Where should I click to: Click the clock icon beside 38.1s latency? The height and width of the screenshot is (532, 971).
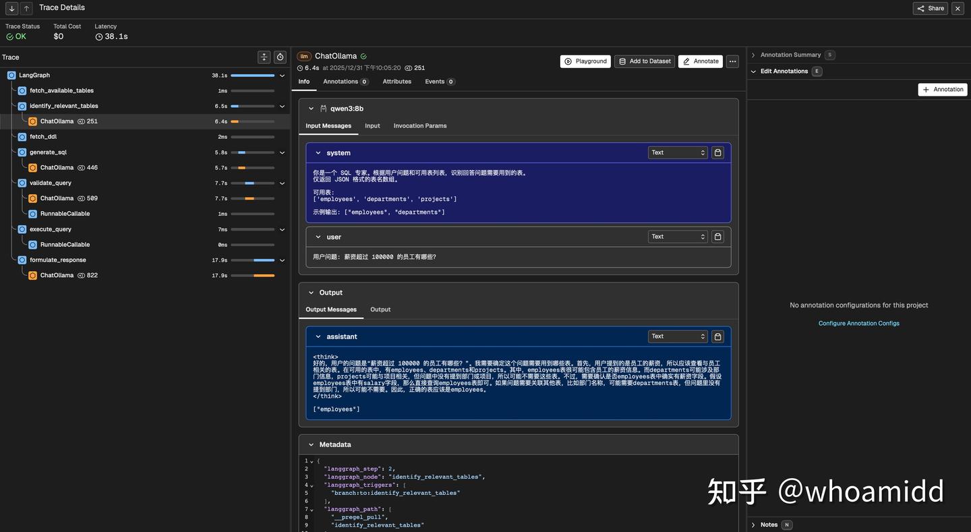click(x=98, y=35)
